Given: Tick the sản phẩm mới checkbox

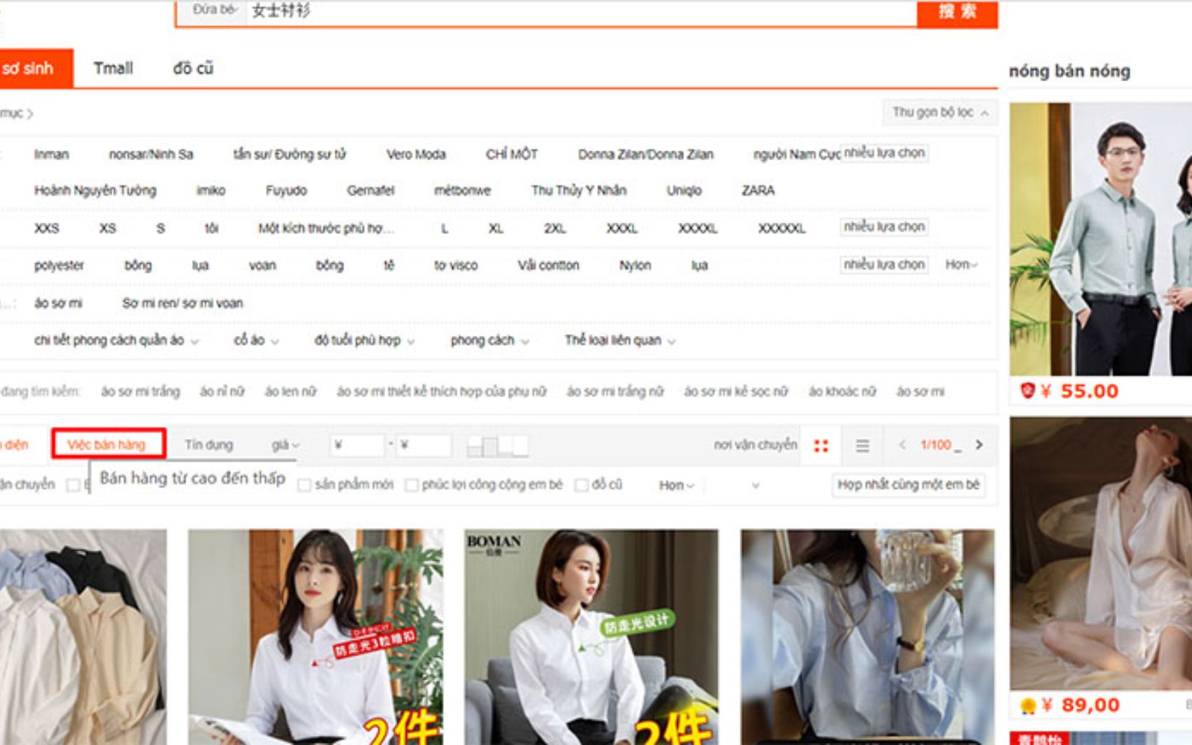Looking at the screenshot, I should (304, 485).
